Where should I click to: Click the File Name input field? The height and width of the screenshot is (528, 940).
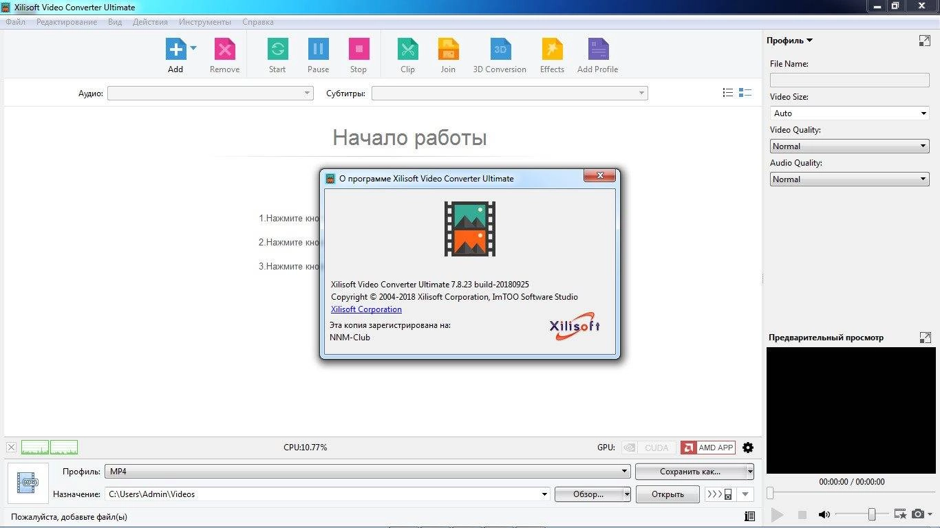tap(850, 80)
